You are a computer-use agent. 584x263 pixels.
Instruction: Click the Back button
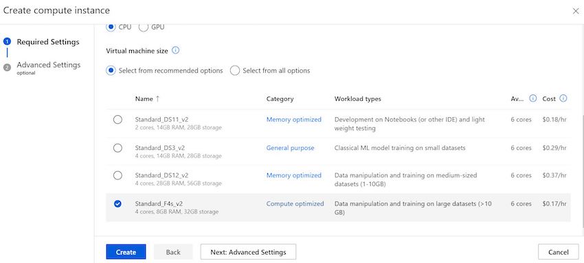click(173, 252)
